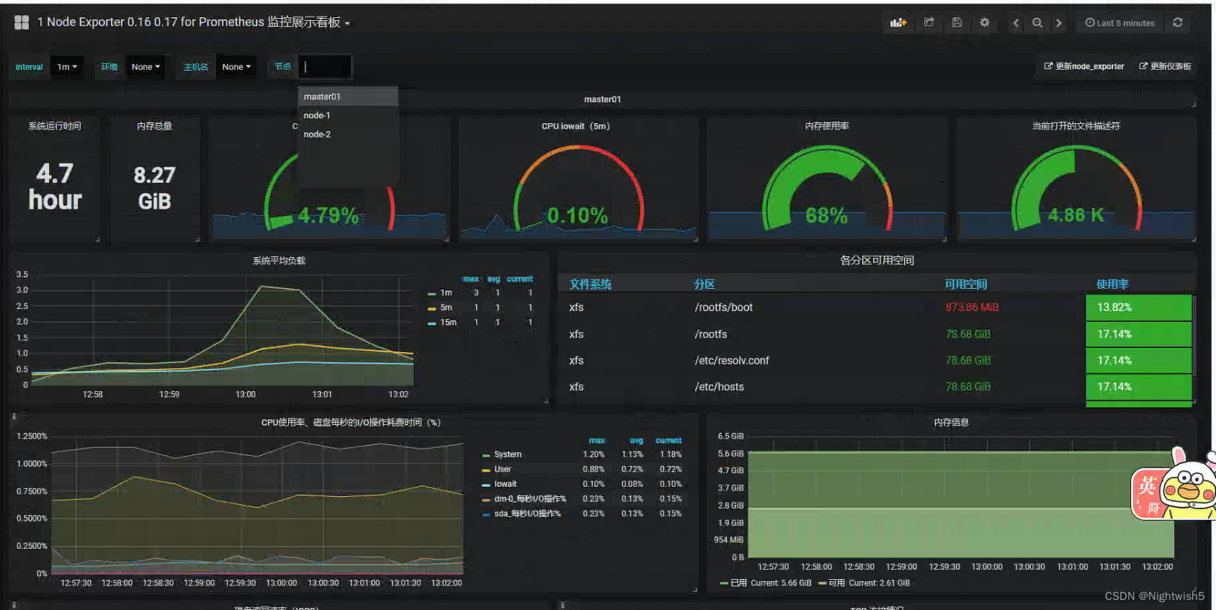Open the Last 5 minutes time picker

[1120, 22]
